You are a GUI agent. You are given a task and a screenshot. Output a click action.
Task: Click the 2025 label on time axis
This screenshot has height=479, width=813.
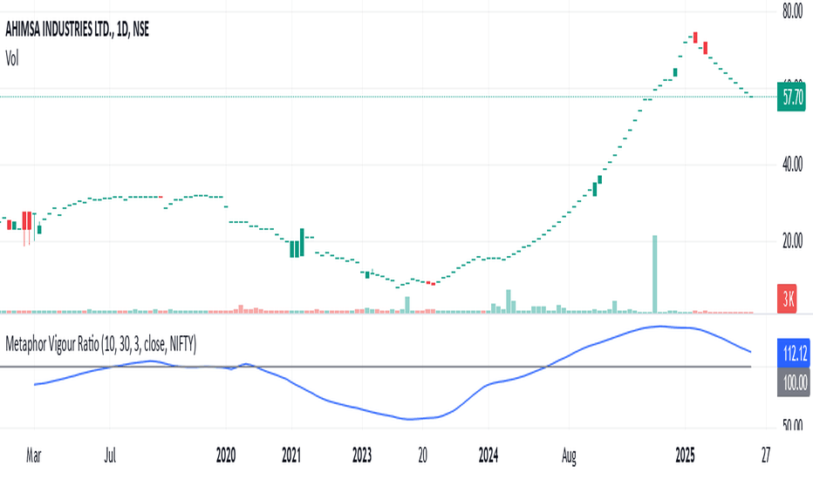pyautogui.click(x=685, y=455)
